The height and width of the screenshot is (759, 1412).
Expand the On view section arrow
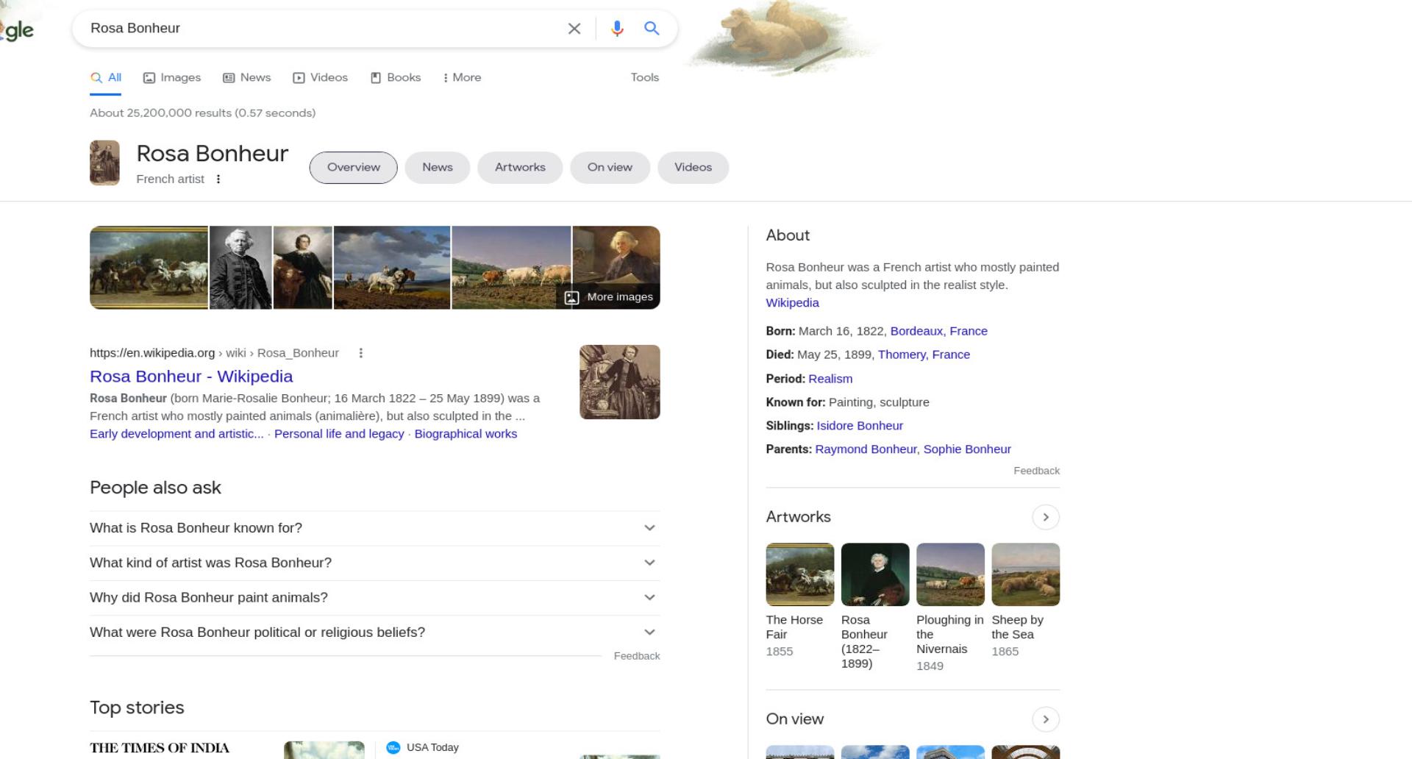coord(1046,719)
